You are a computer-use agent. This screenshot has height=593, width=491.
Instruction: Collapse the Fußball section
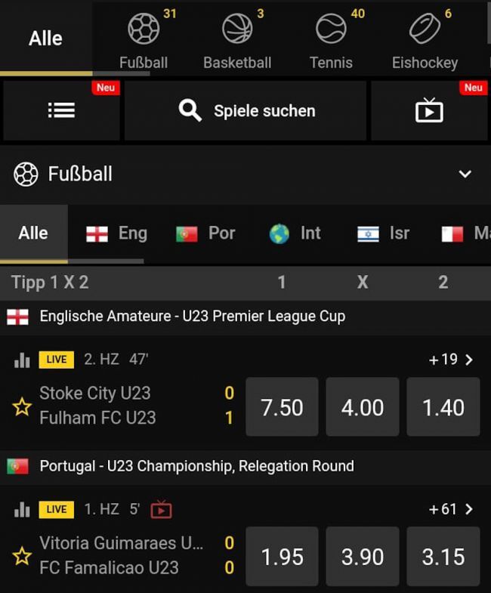(x=465, y=175)
